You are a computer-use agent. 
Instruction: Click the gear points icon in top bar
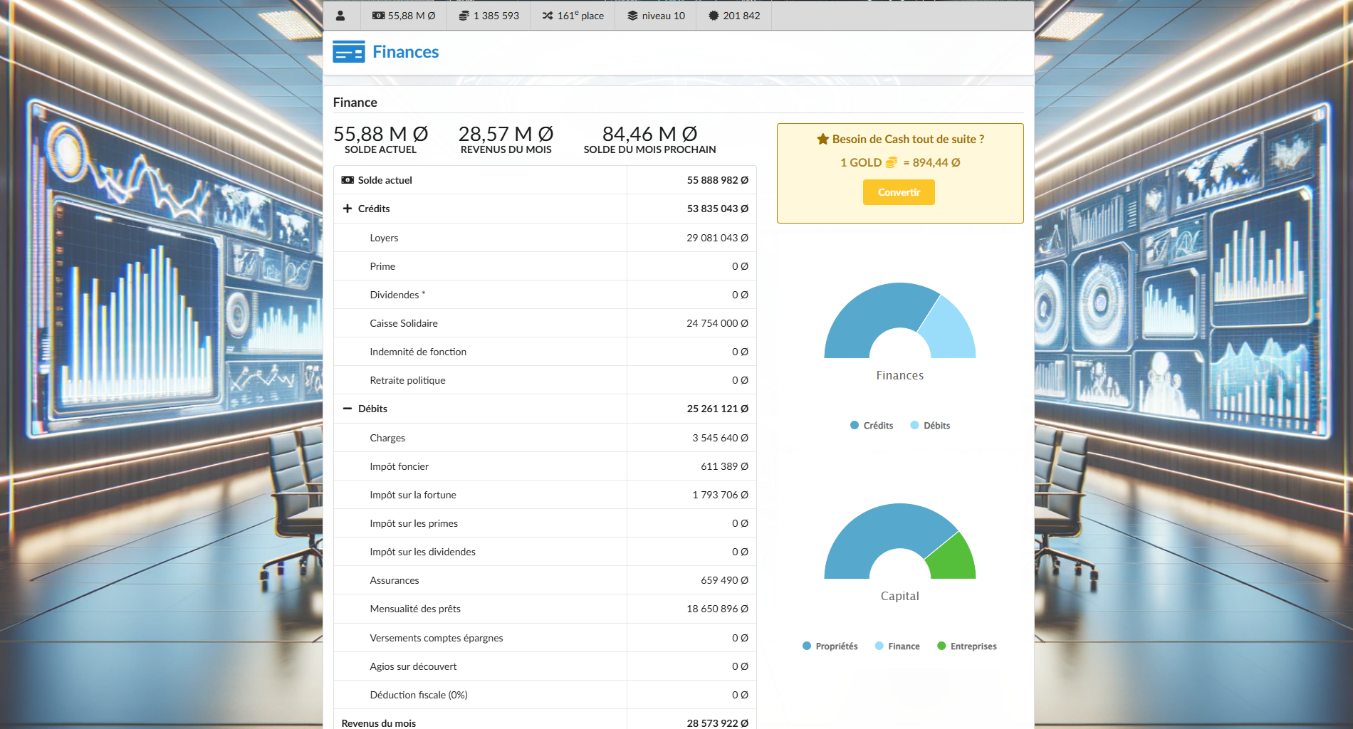[x=713, y=16]
